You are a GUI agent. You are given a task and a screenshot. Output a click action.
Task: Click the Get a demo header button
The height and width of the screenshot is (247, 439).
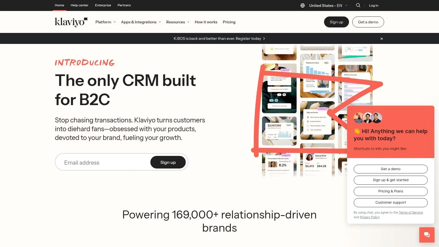click(x=368, y=22)
